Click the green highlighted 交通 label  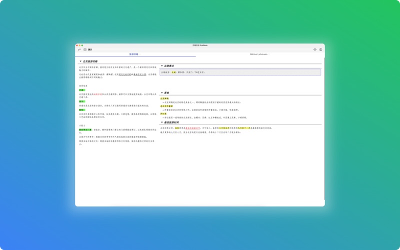tap(82, 90)
